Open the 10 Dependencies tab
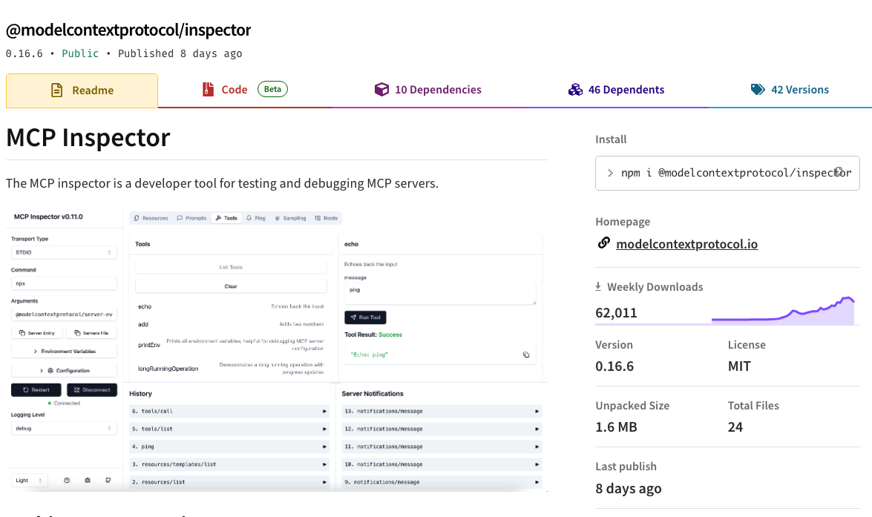872x517 pixels. tap(427, 90)
